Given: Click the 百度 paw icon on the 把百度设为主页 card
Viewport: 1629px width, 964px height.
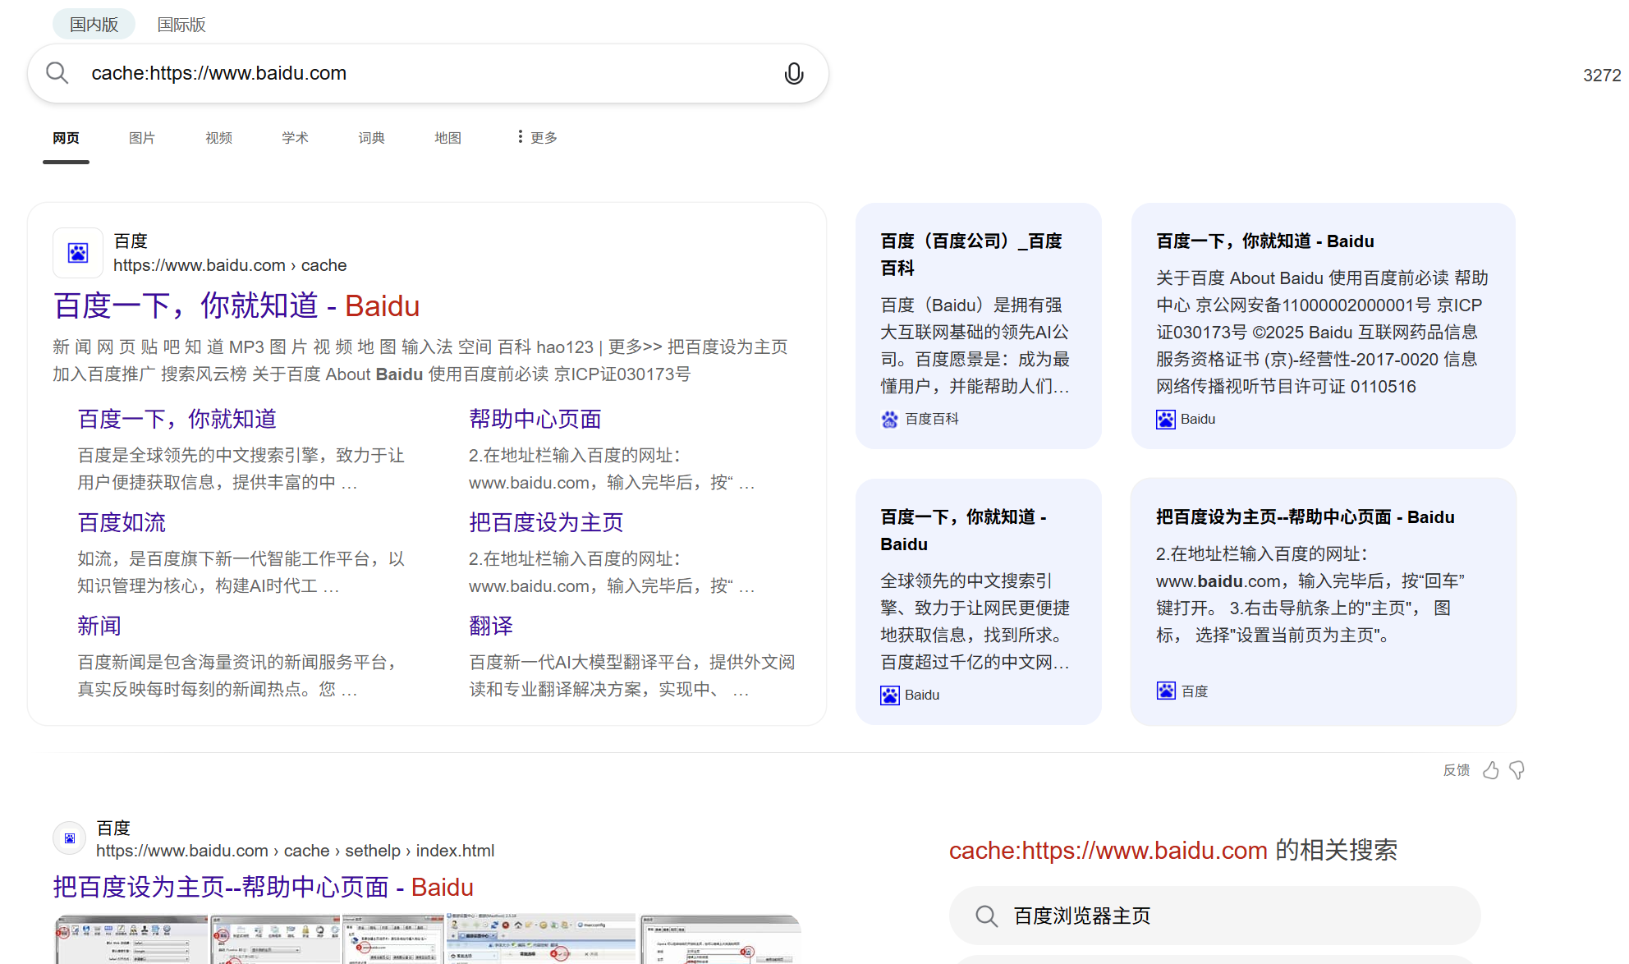Looking at the screenshot, I should 1164,691.
